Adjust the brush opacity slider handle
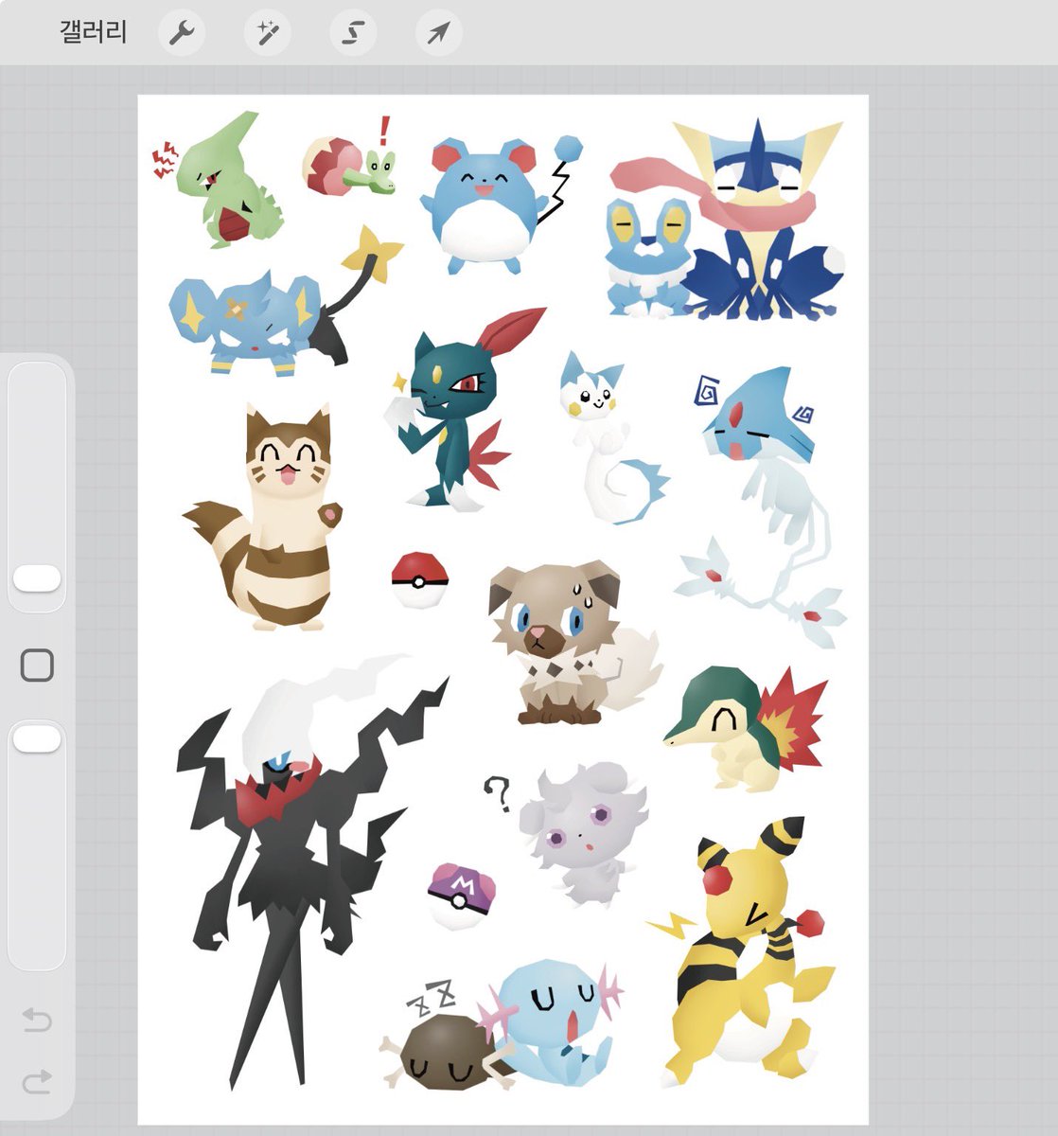This screenshot has width=1058, height=1136. pos(38,739)
